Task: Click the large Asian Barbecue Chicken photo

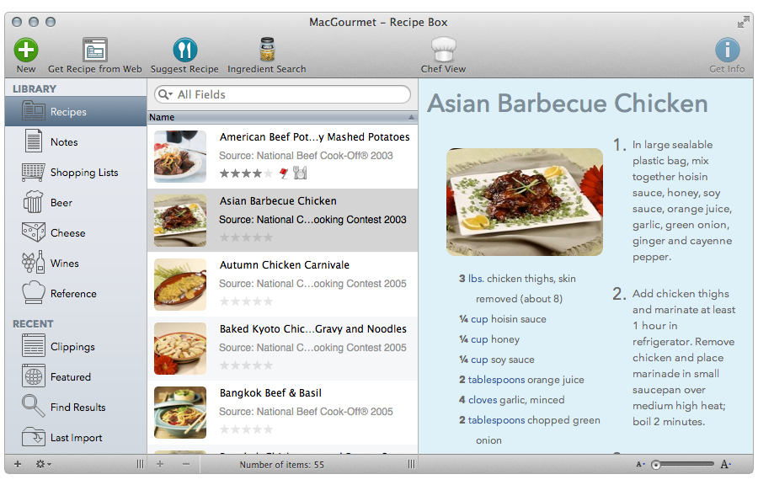Action: point(525,202)
